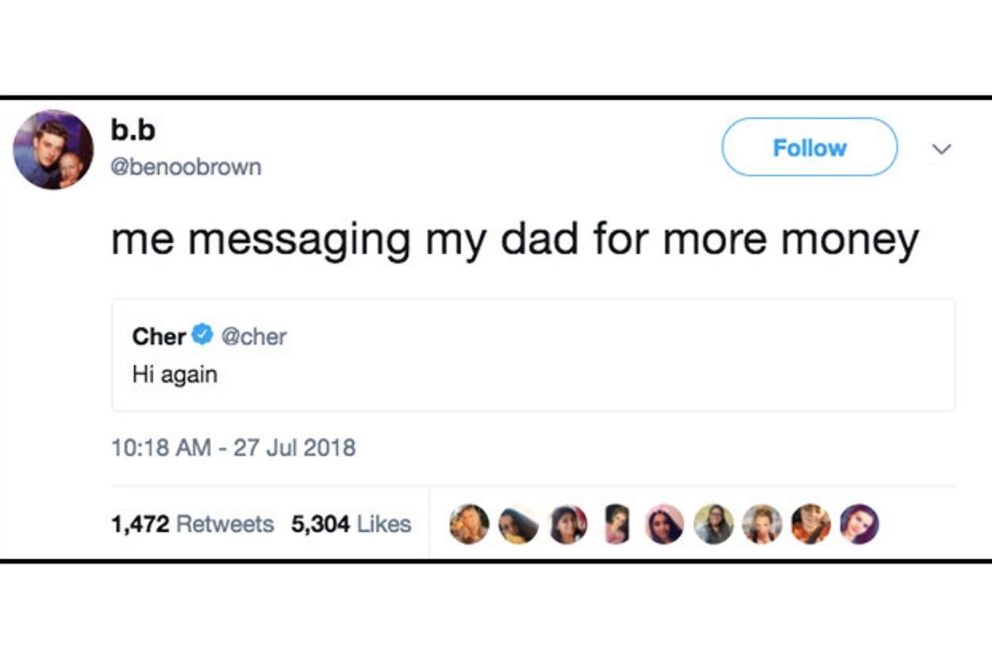Open the liker avatar with orange seatbelt photo
992x659 pixels.
(x=810, y=524)
